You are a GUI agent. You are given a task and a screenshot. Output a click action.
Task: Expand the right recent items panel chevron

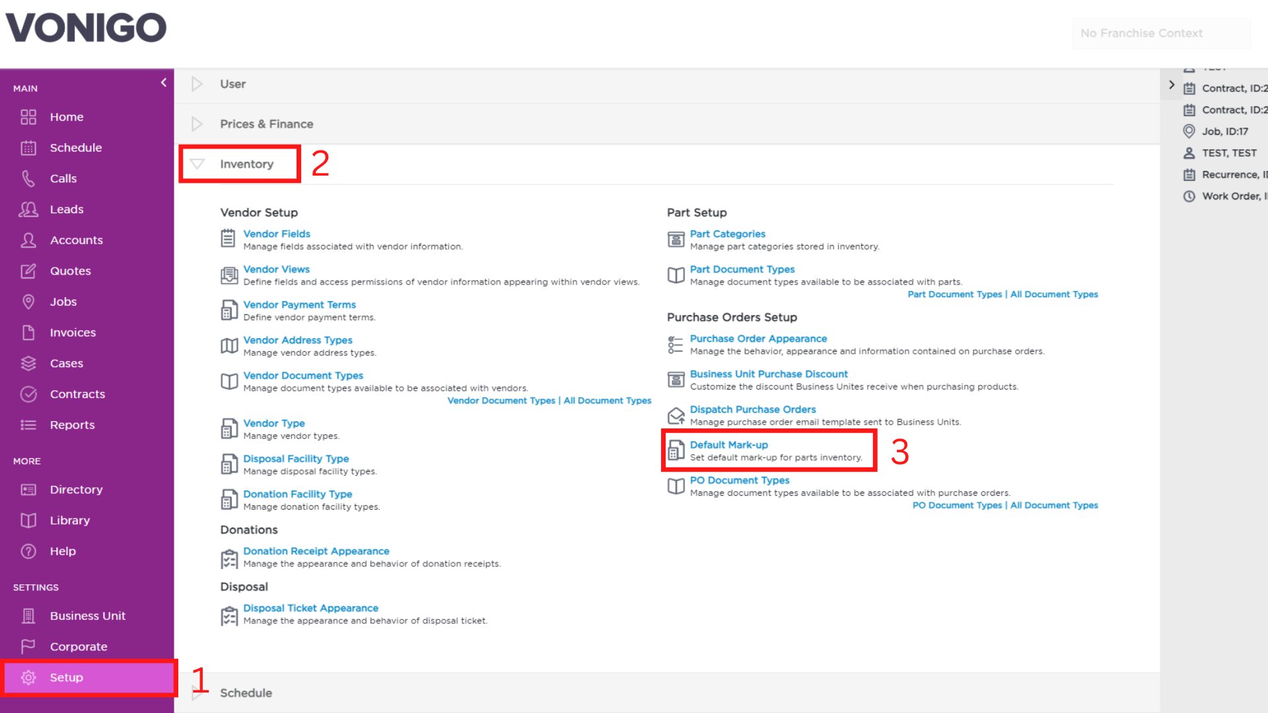(1172, 85)
